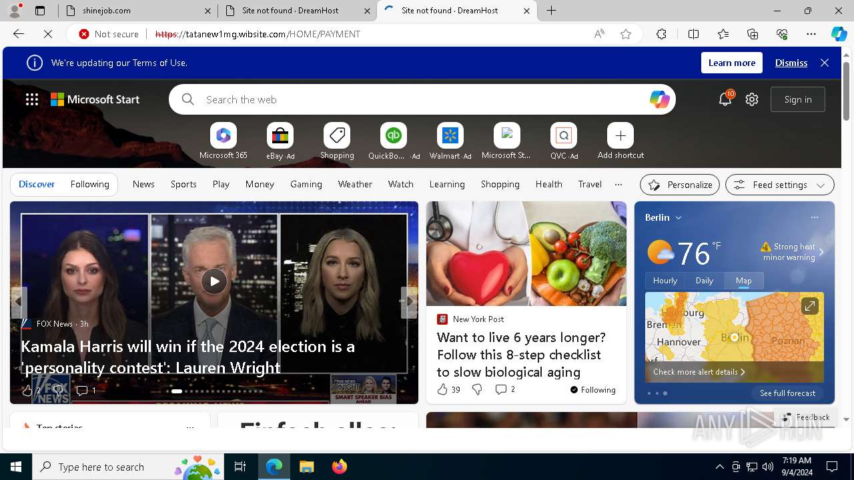854x480 pixels.
Task: Stop loading the page
Action: tap(48, 34)
